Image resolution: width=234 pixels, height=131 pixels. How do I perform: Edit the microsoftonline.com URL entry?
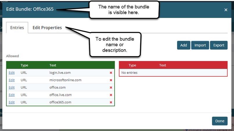click(x=12, y=80)
